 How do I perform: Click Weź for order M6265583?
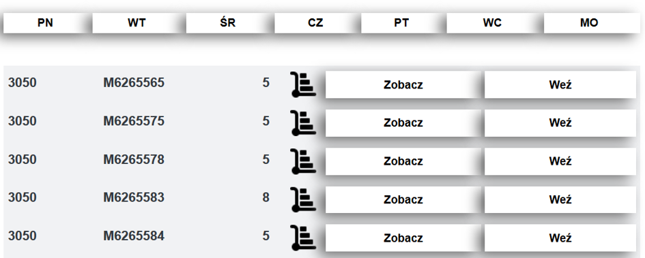coord(560,199)
